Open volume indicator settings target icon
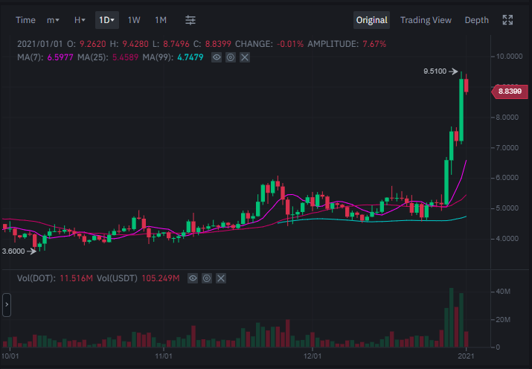532x369 pixels. click(x=207, y=278)
